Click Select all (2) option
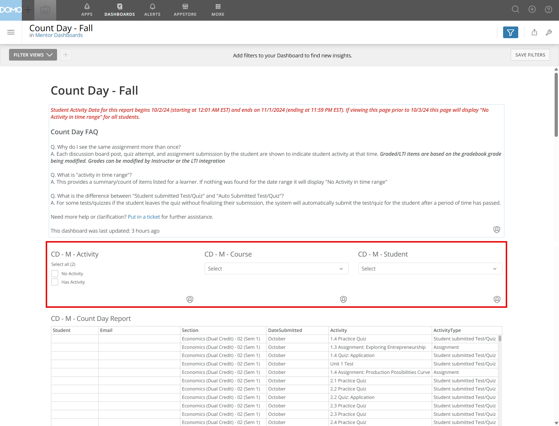The height and width of the screenshot is (426, 559). pos(63,264)
